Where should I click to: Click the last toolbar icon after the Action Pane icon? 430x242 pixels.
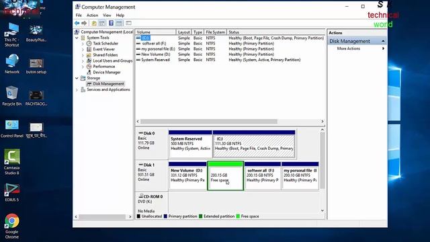(128, 23)
